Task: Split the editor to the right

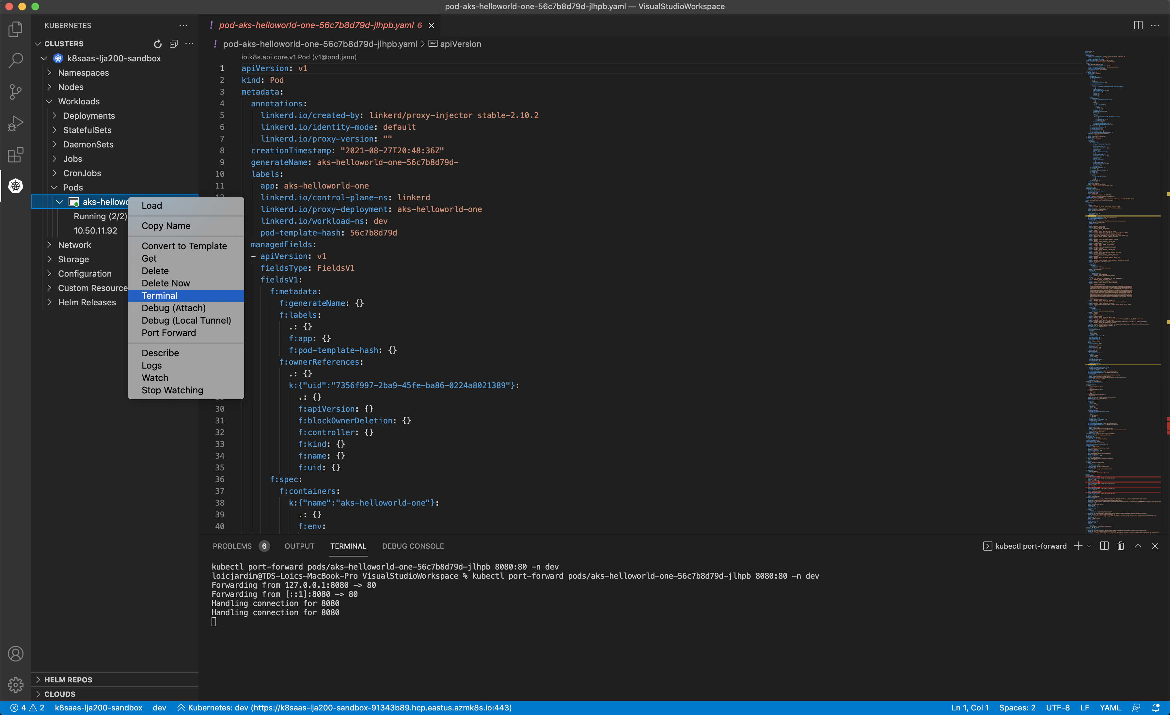Action: (1138, 25)
